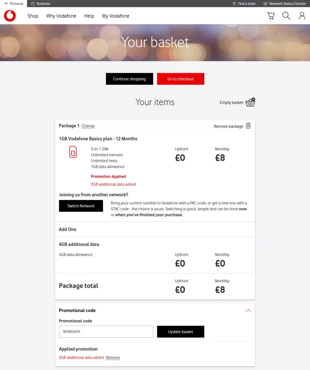
Task: Switch to the Business tab
Action: pyautogui.click(x=40, y=3)
